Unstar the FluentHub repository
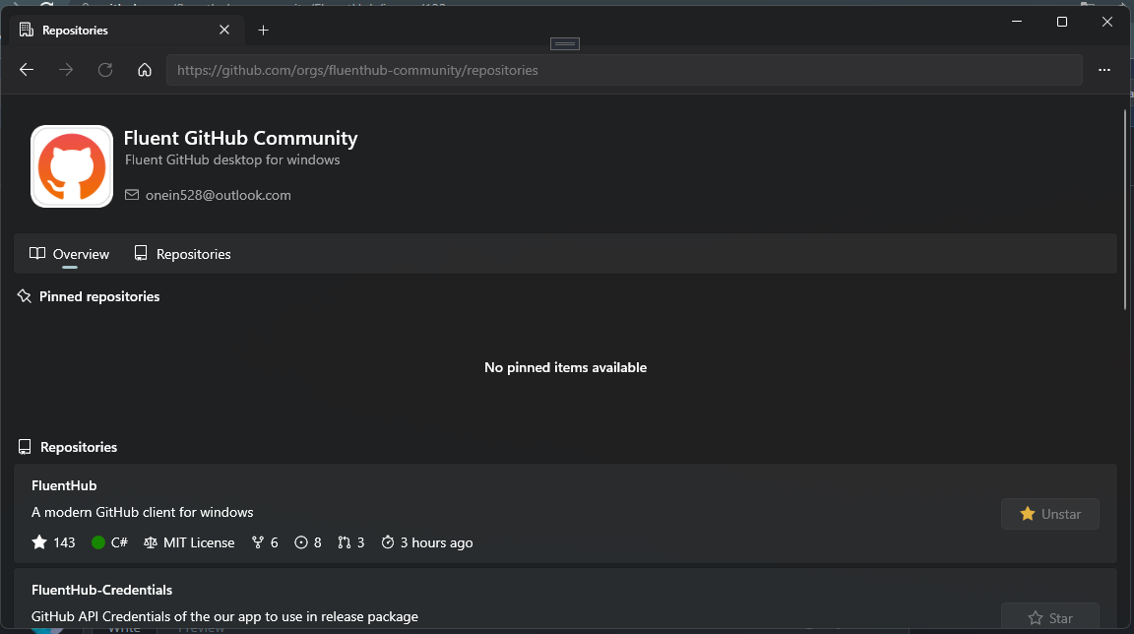 tap(1050, 513)
